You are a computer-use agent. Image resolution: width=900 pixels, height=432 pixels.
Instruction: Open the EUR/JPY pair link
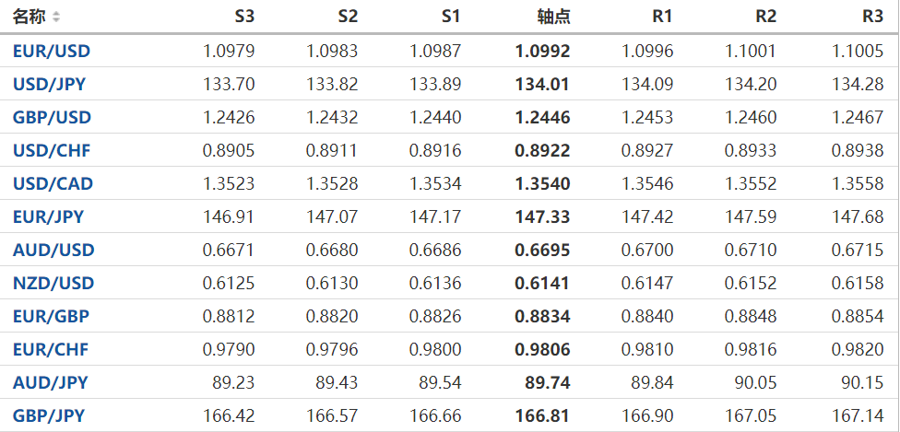click(49, 217)
